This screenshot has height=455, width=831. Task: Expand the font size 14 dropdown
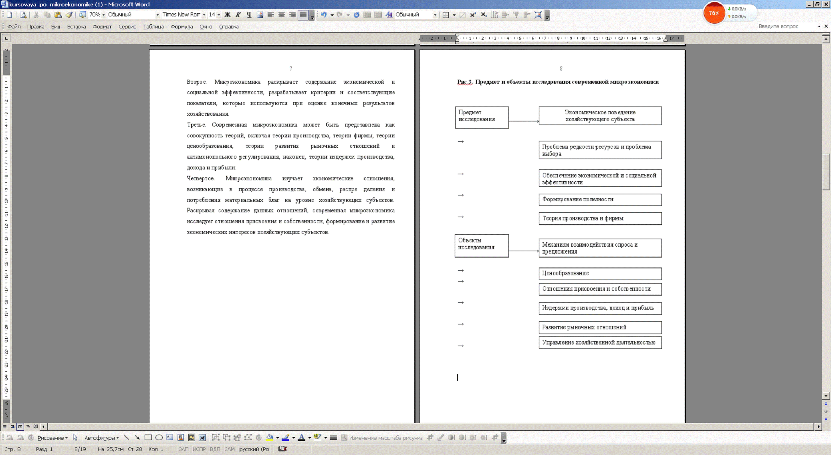point(218,15)
